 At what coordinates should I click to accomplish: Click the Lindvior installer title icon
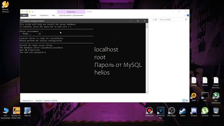pos(22,21)
